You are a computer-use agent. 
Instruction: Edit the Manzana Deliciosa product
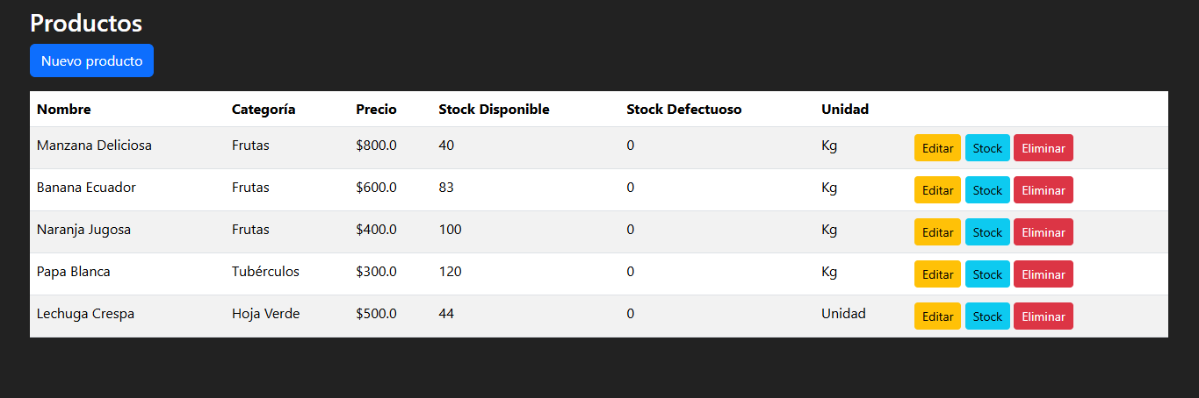click(x=937, y=148)
